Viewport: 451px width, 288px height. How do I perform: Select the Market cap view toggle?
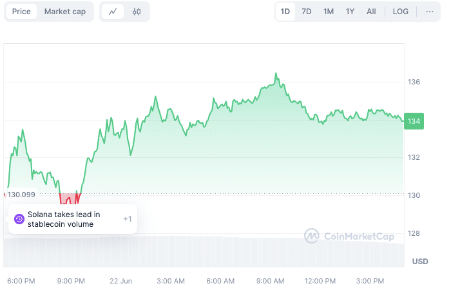coord(64,12)
